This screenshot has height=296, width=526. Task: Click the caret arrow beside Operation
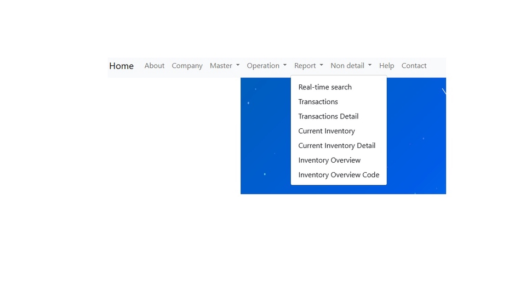pyautogui.click(x=285, y=66)
